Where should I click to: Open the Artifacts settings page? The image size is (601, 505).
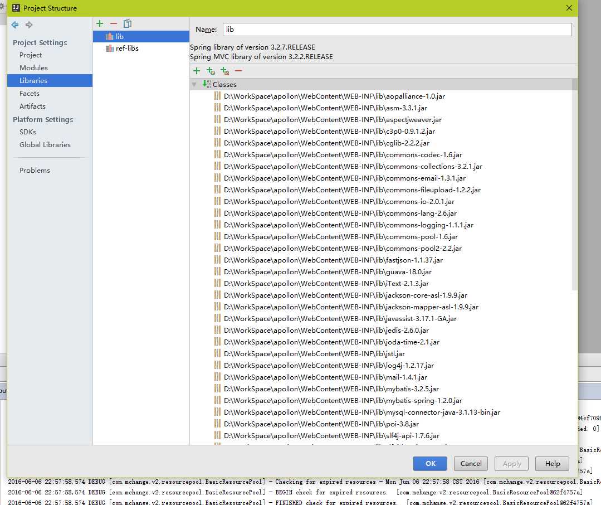coord(32,106)
